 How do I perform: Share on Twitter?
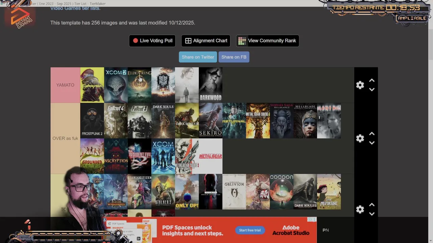198,57
